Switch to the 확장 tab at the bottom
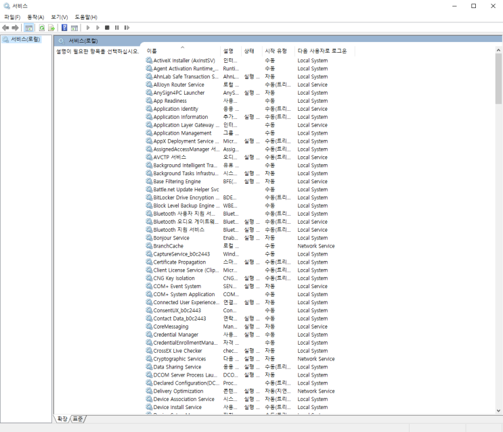 coord(62,419)
